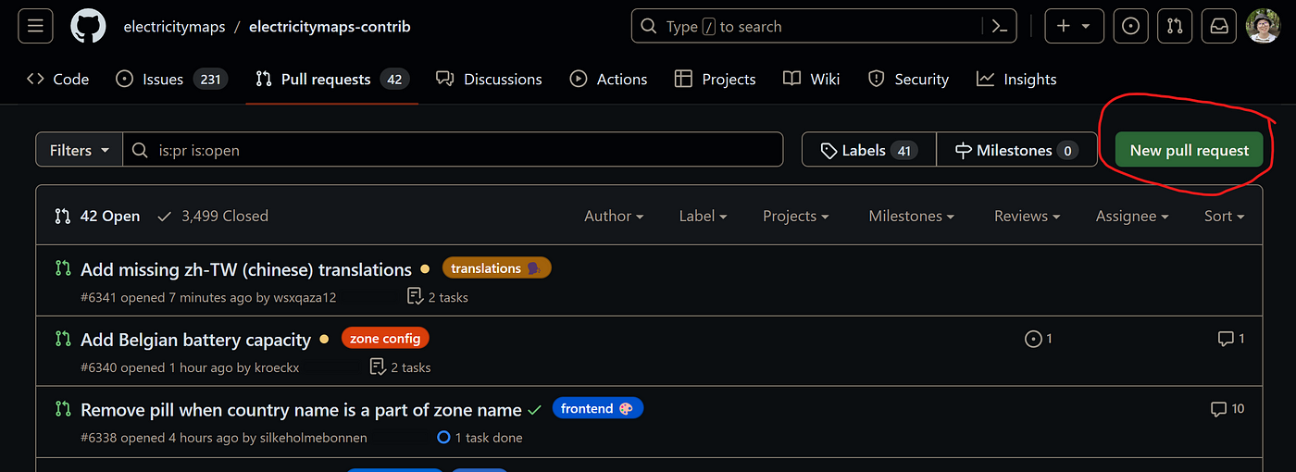Click the orange translations label
1296x472 pixels.
496,268
